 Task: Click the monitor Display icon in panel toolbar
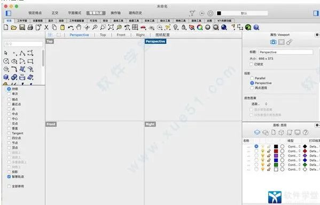(298, 132)
